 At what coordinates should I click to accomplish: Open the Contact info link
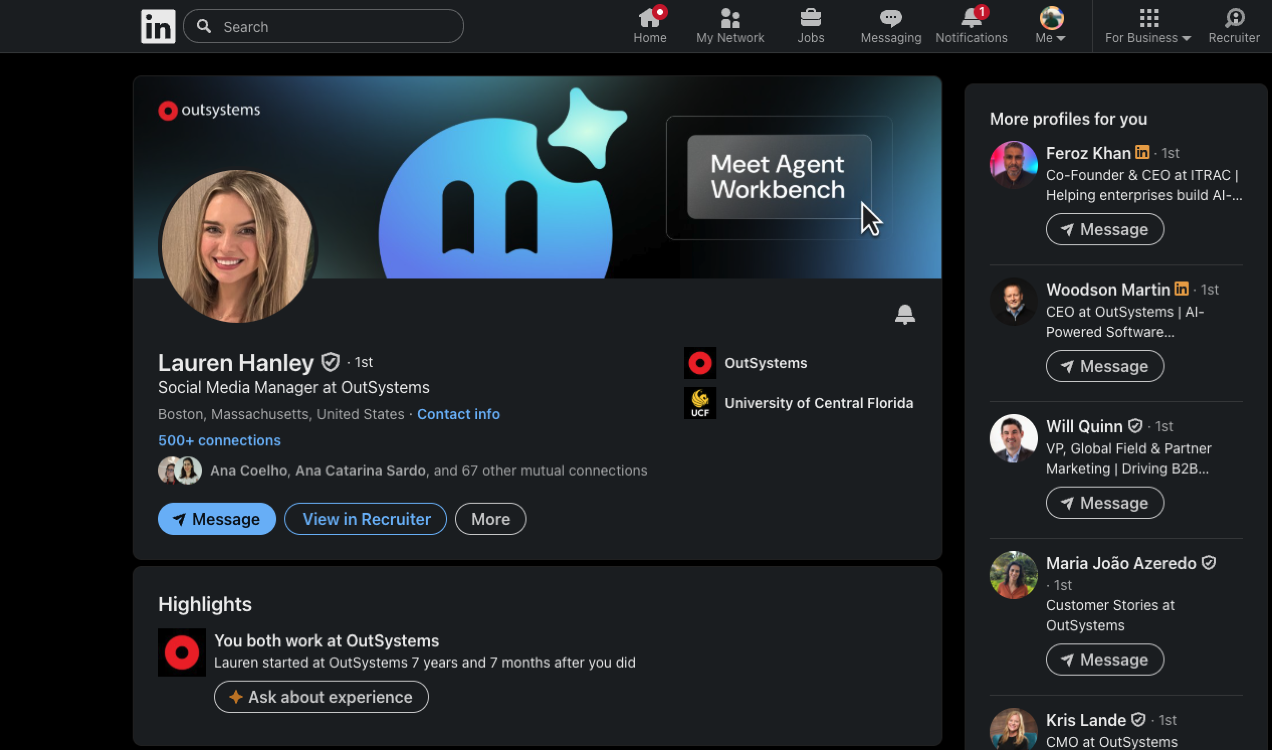[x=458, y=414]
